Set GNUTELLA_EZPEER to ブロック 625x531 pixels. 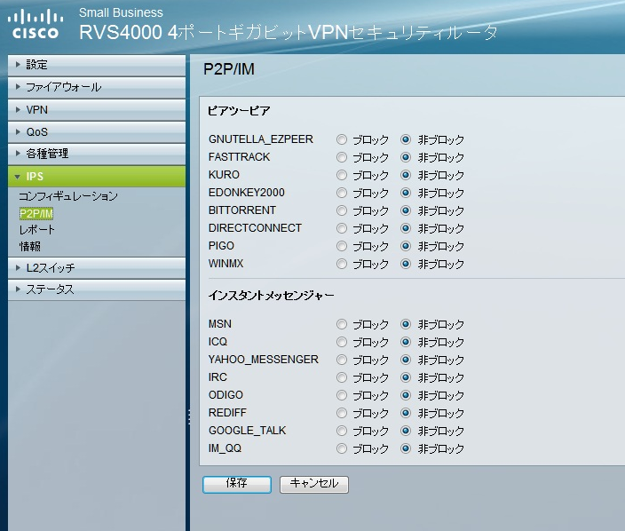point(342,139)
